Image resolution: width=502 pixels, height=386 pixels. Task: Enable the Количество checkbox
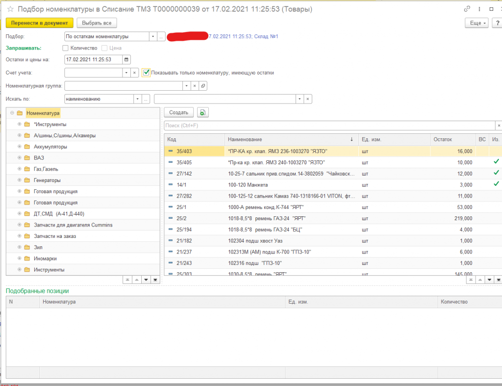tap(66, 48)
